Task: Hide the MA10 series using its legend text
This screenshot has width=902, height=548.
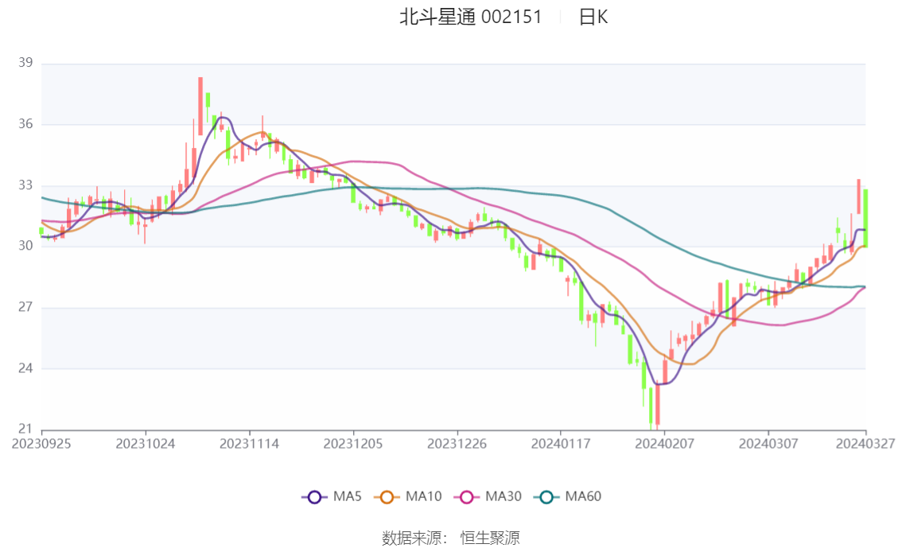Action: pos(424,497)
